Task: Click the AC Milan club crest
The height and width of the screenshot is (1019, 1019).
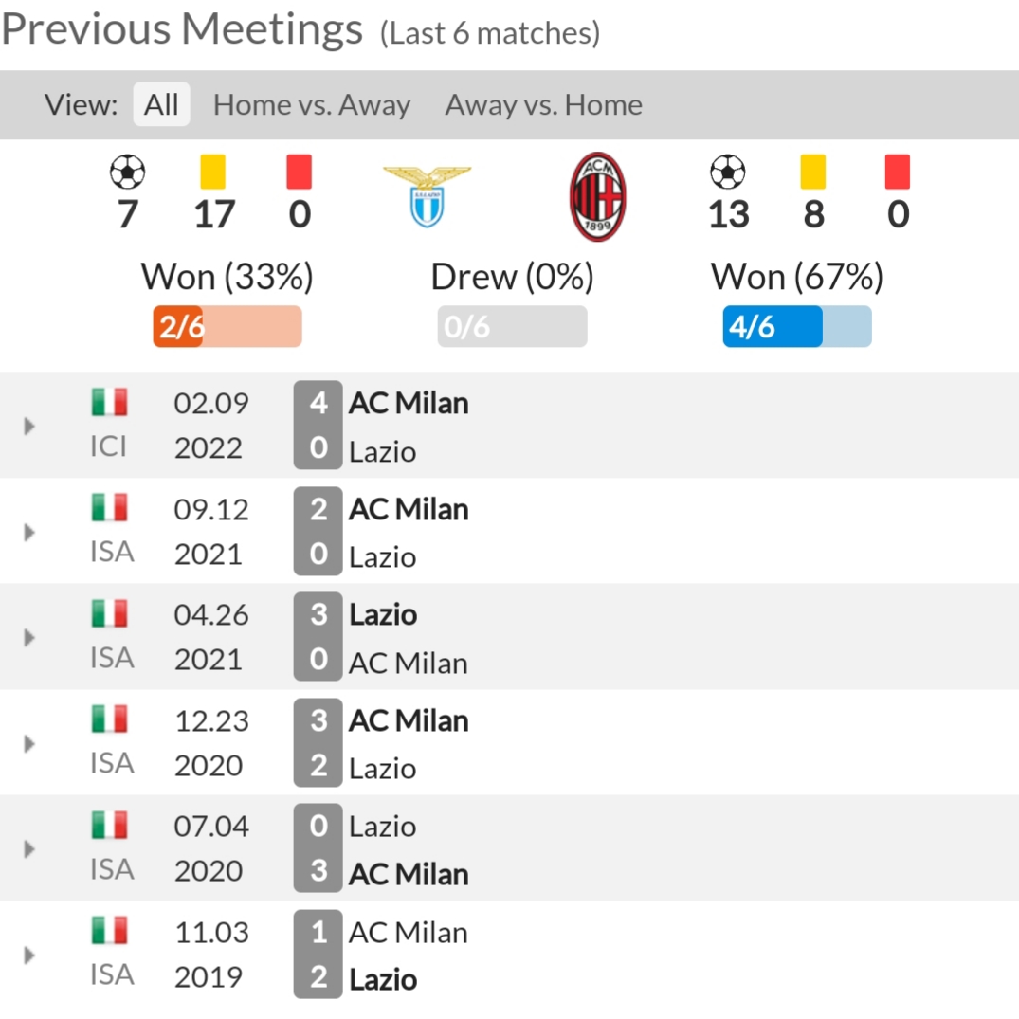Action: [597, 196]
